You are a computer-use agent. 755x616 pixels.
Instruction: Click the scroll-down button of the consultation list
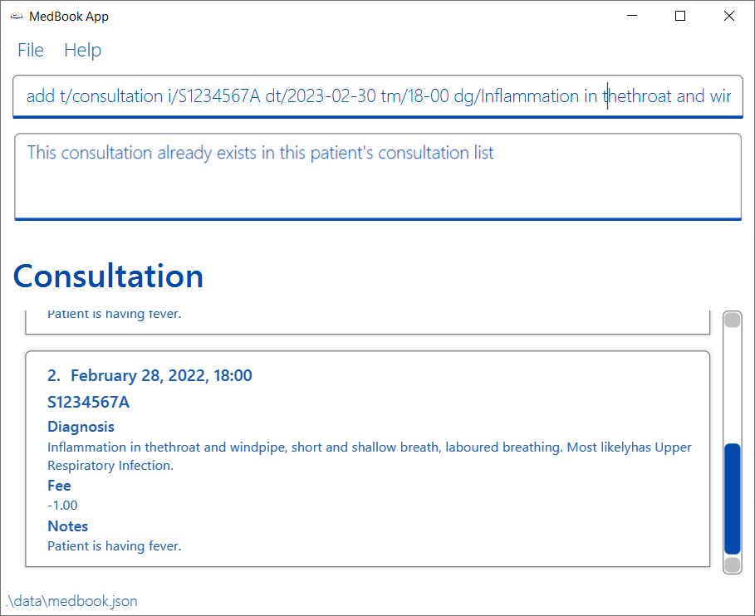click(732, 565)
